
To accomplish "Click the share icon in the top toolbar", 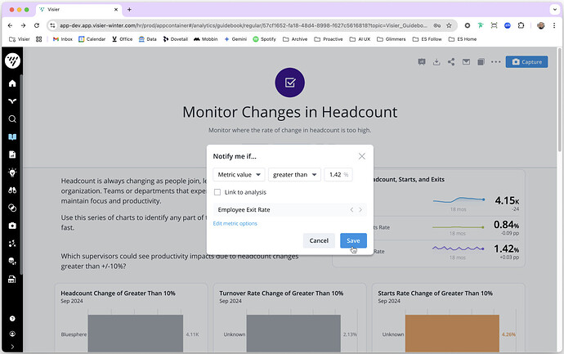I will click(x=451, y=62).
